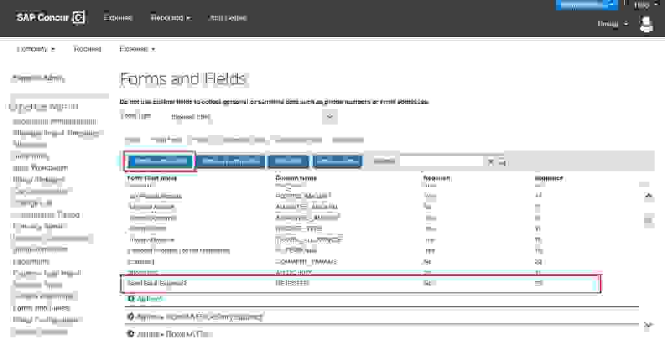The width and height of the screenshot is (665, 338).
Task: Open the Request submenu item
Action: coord(87,49)
